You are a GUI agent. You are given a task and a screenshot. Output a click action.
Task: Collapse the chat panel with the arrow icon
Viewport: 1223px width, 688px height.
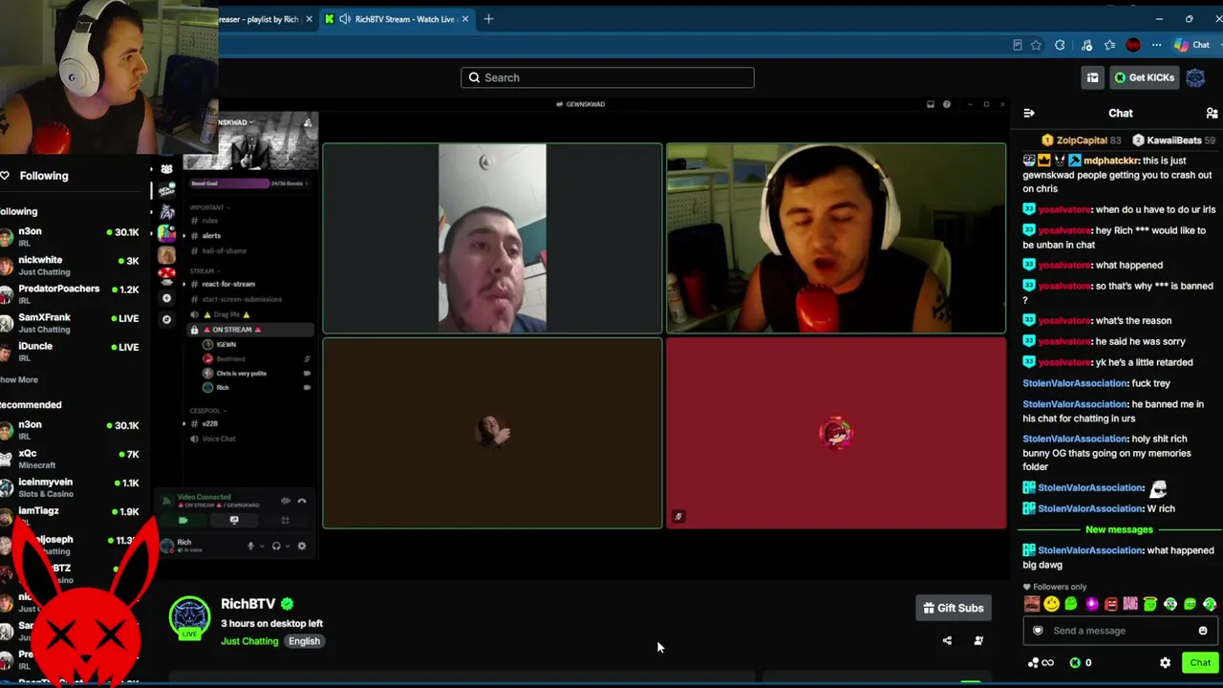1029,114
